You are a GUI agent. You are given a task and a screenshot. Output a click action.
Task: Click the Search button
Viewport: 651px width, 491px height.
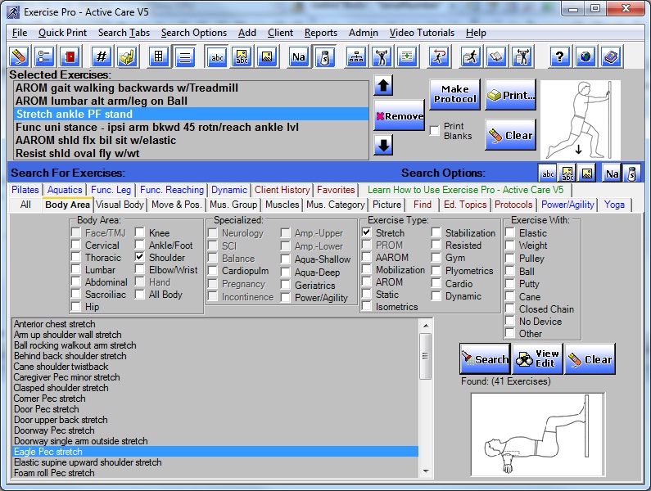pyautogui.click(x=485, y=358)
